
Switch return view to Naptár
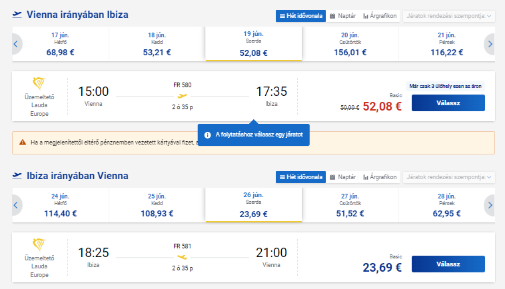[x=342, y=177]
